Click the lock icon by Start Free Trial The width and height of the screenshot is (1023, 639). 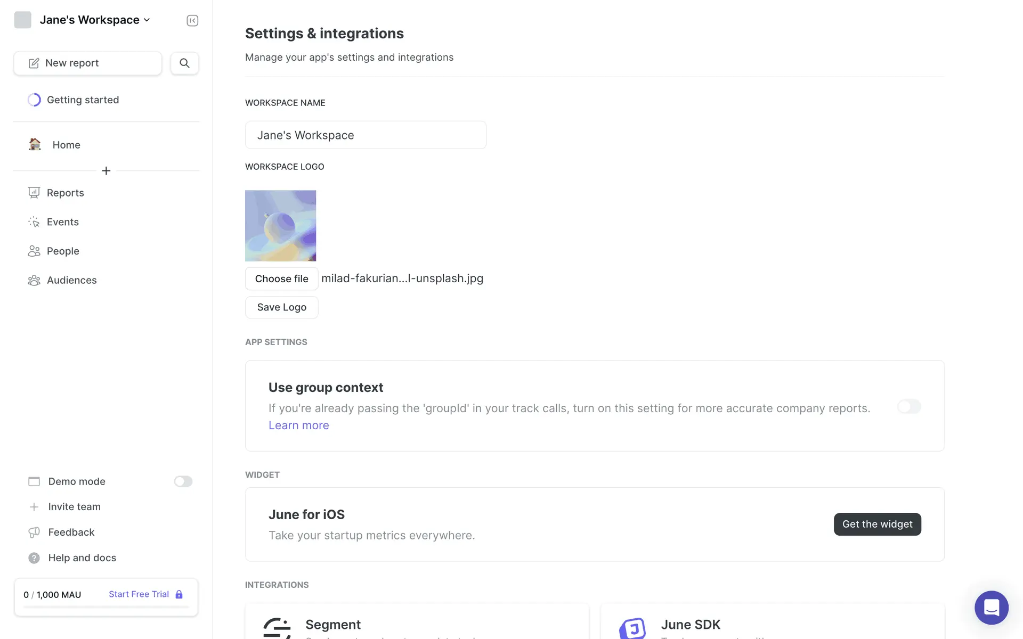[x=179, y=594]
